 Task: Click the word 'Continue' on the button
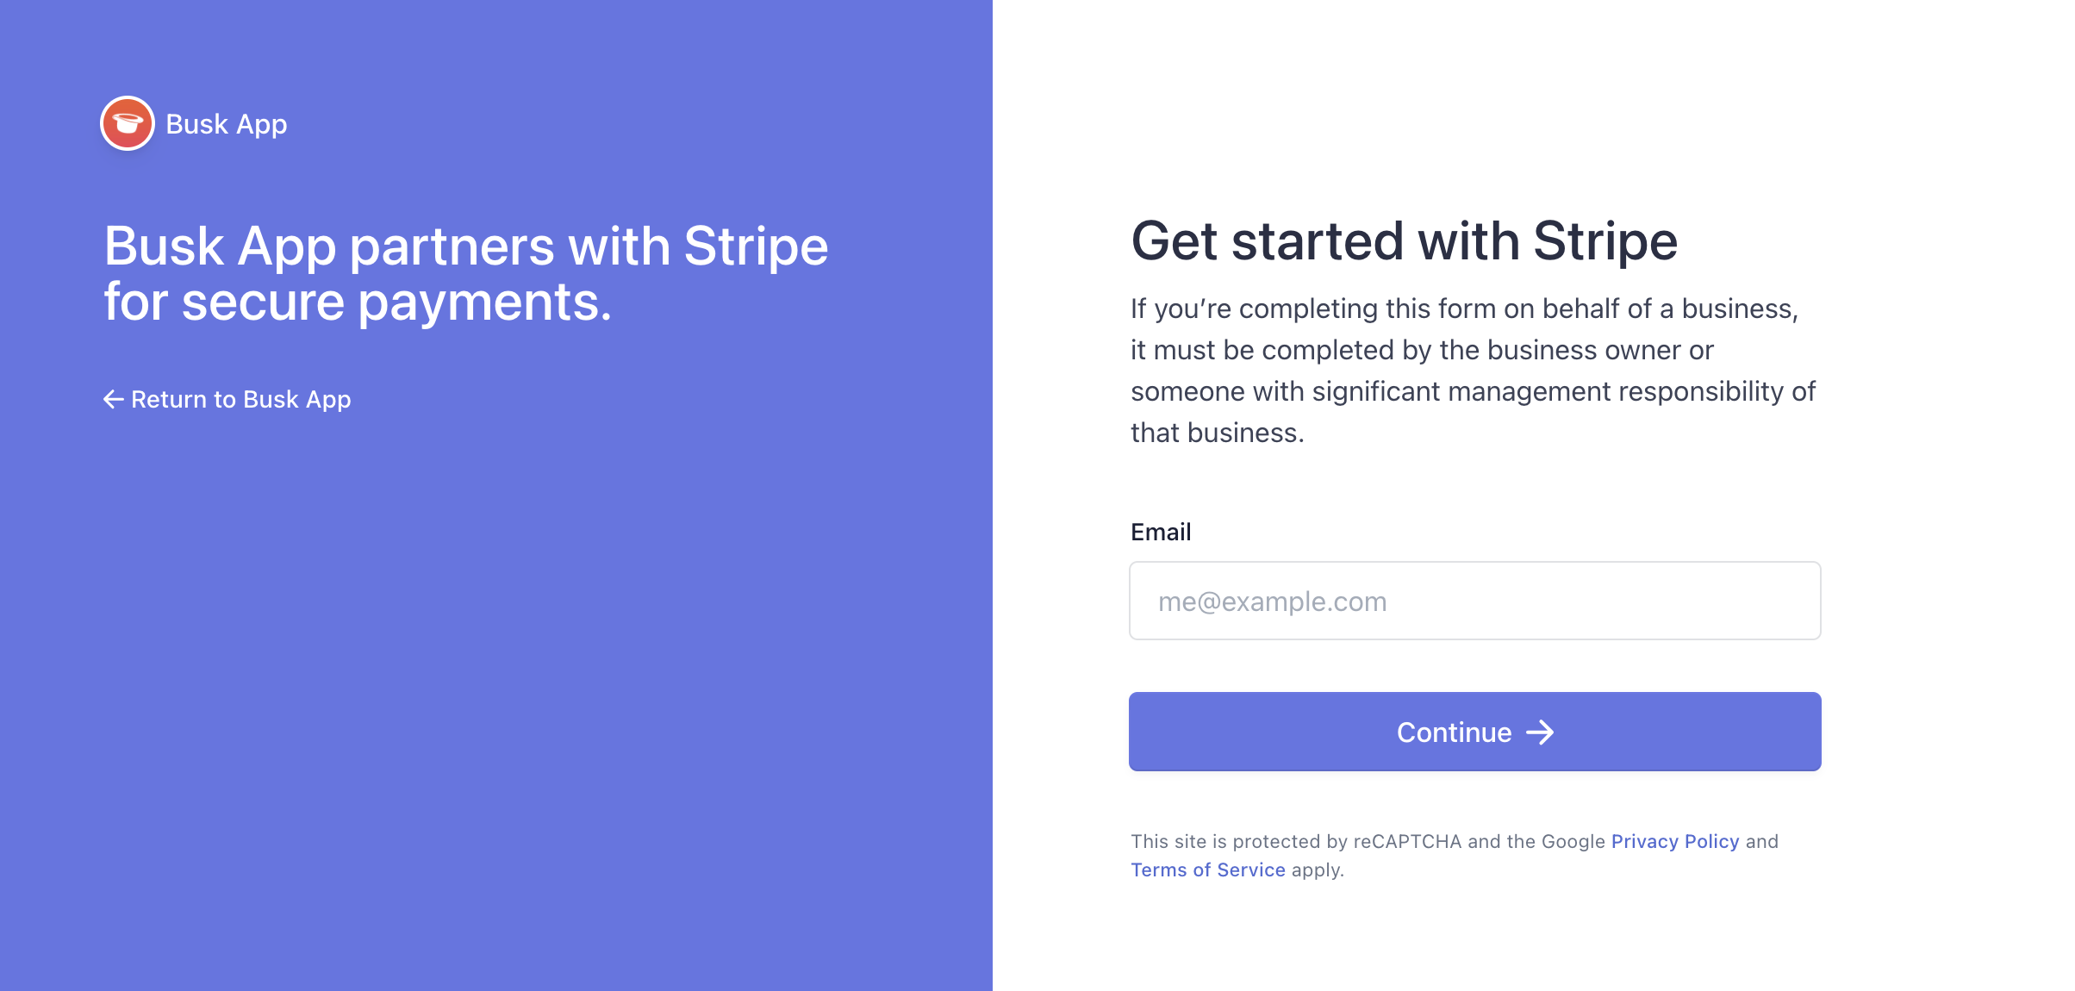point(1454,732)
